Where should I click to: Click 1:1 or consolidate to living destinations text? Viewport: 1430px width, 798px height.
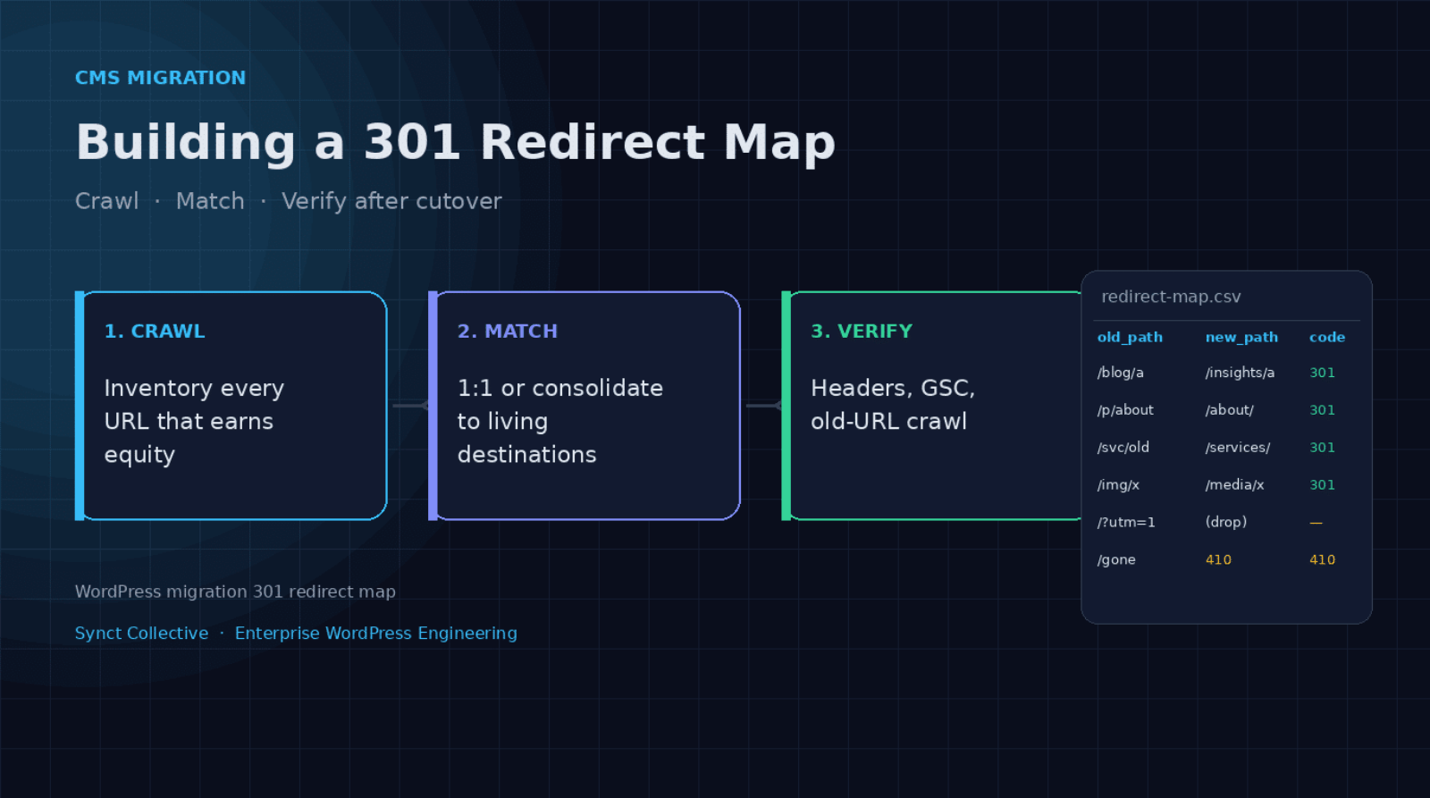pos(560,421)
